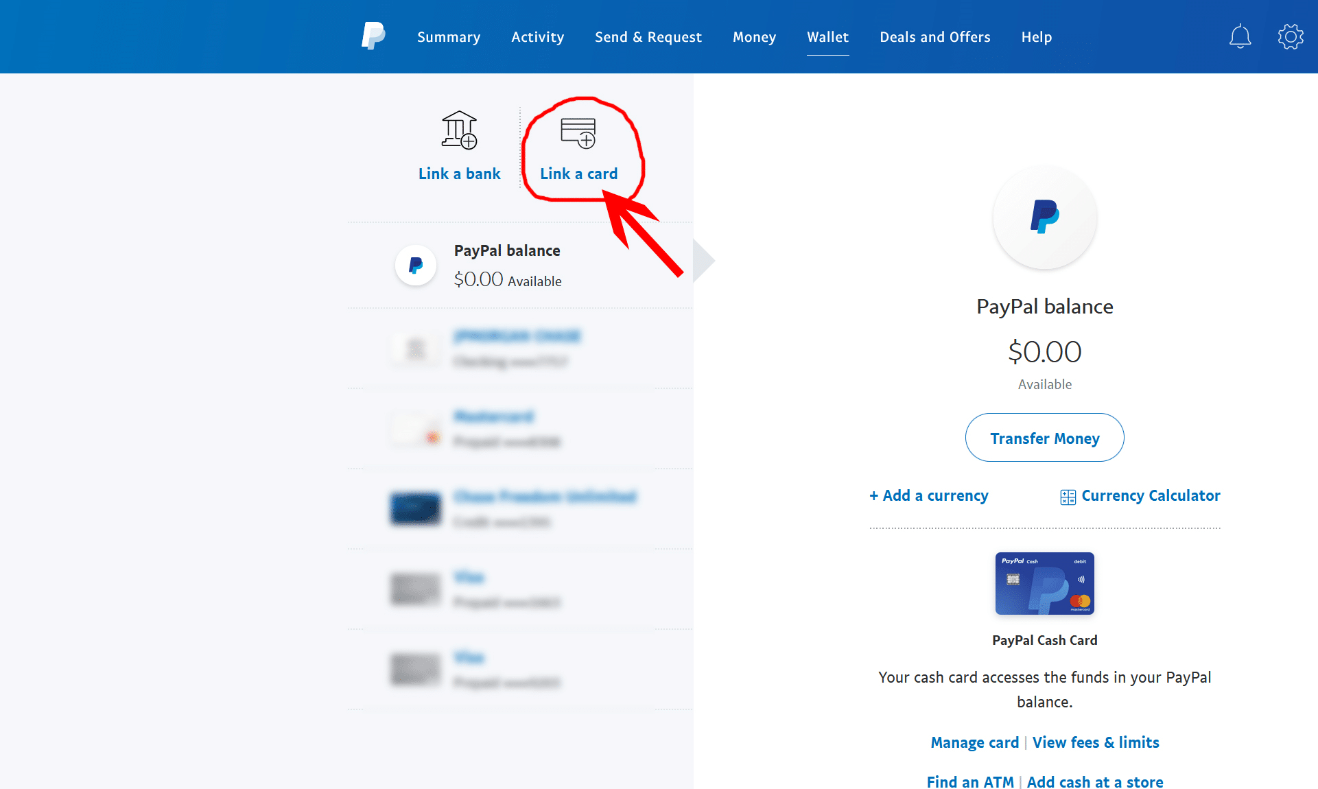
Task: Click Add cash at a store
Action: [x=1095, y=781]
